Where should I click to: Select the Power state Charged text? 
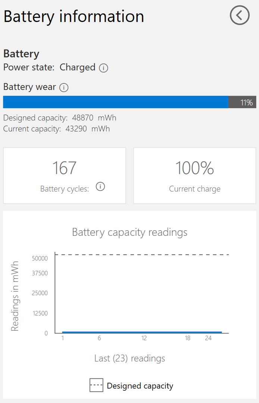(49, 68)
